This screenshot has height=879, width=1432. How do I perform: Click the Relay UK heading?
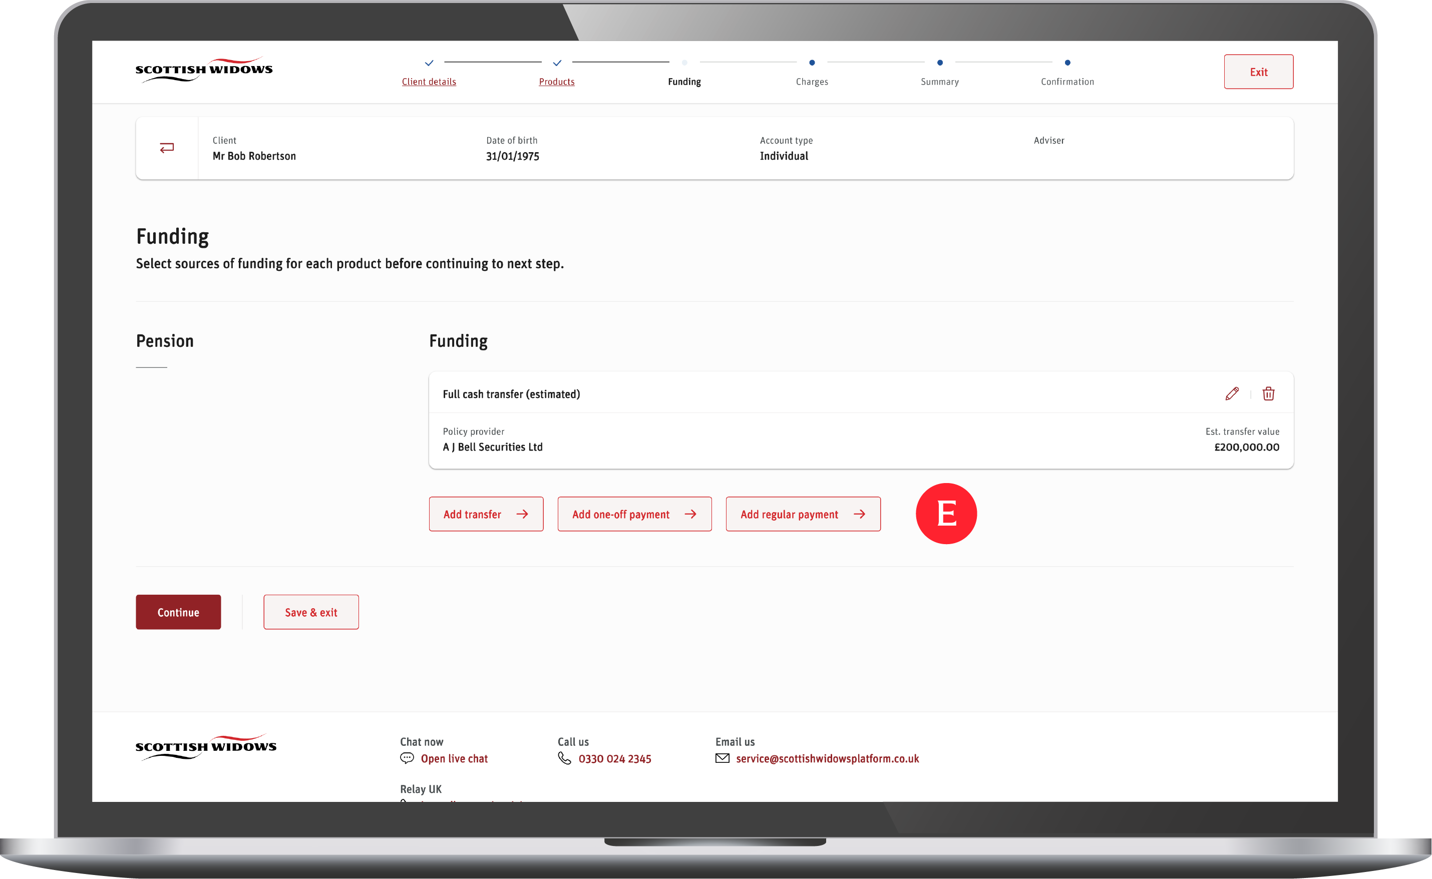(x=421, y=789)
